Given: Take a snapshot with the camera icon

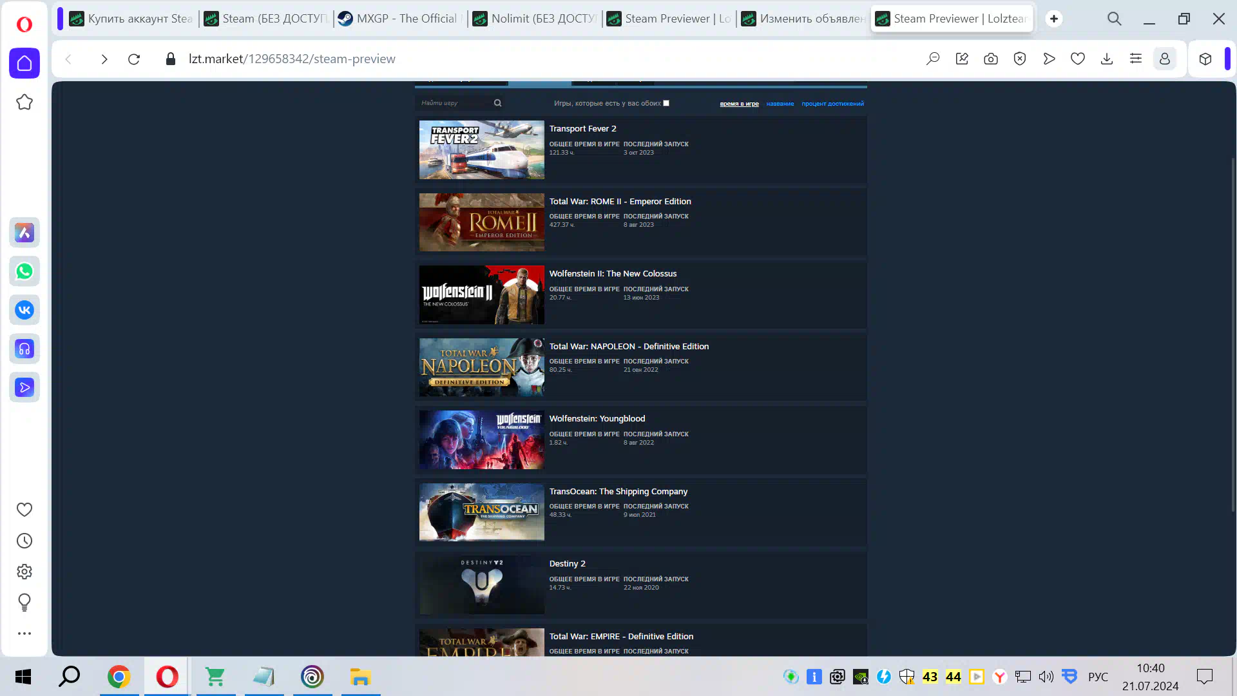Looking at the screenshot, I should pyautogui.click(x=991, y=59).
